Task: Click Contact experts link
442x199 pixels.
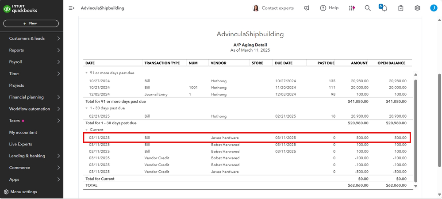Action: click(273, 8)
